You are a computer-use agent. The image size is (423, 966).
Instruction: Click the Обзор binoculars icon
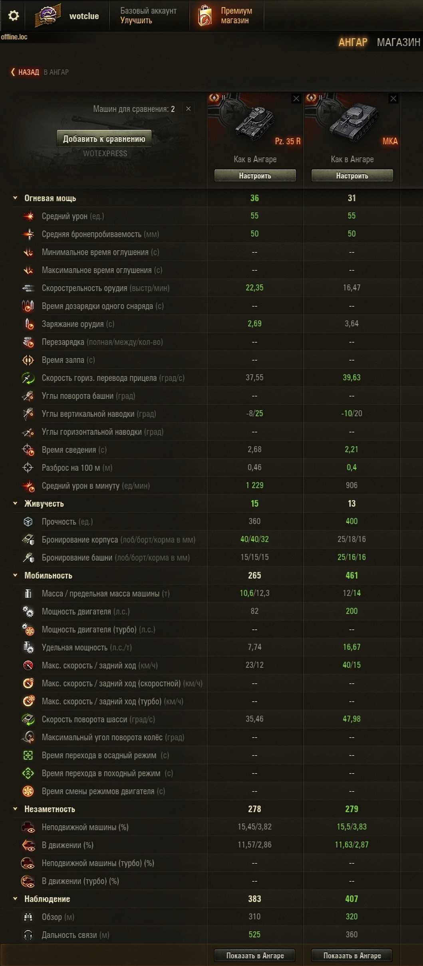(28, 917)
